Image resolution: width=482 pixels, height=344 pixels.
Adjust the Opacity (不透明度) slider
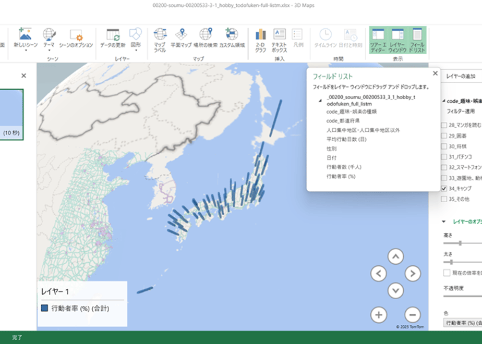pyautogui.click(x=463, y=296)
